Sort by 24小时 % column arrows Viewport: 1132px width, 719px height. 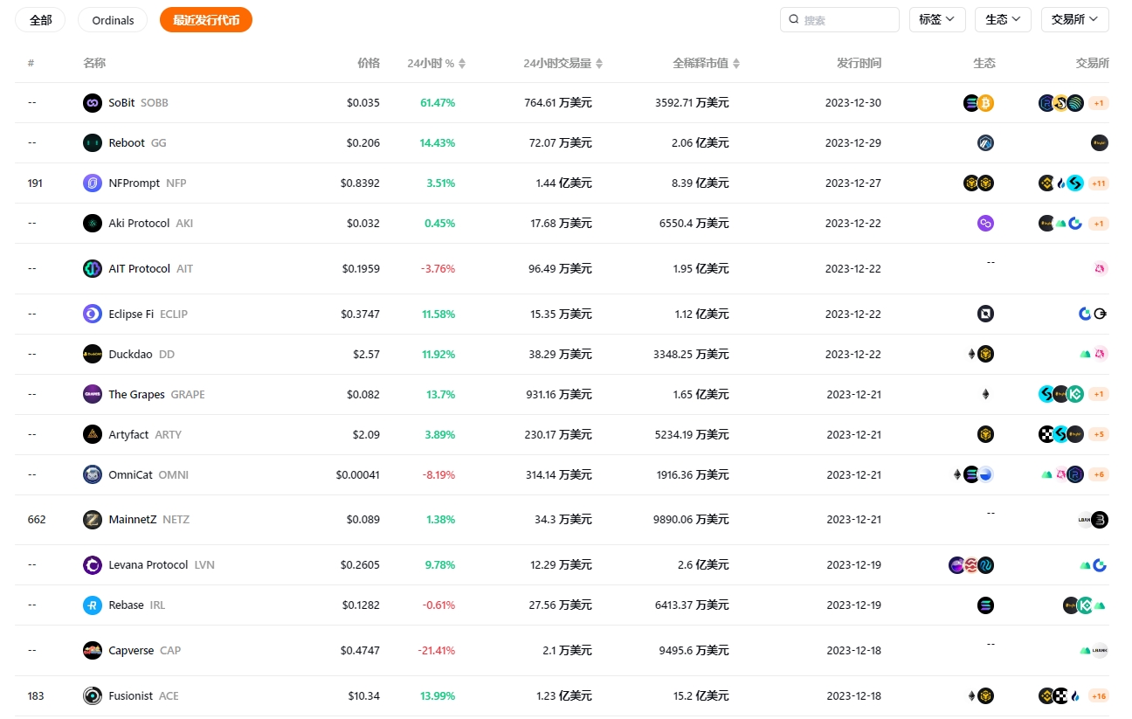(462, 64)
